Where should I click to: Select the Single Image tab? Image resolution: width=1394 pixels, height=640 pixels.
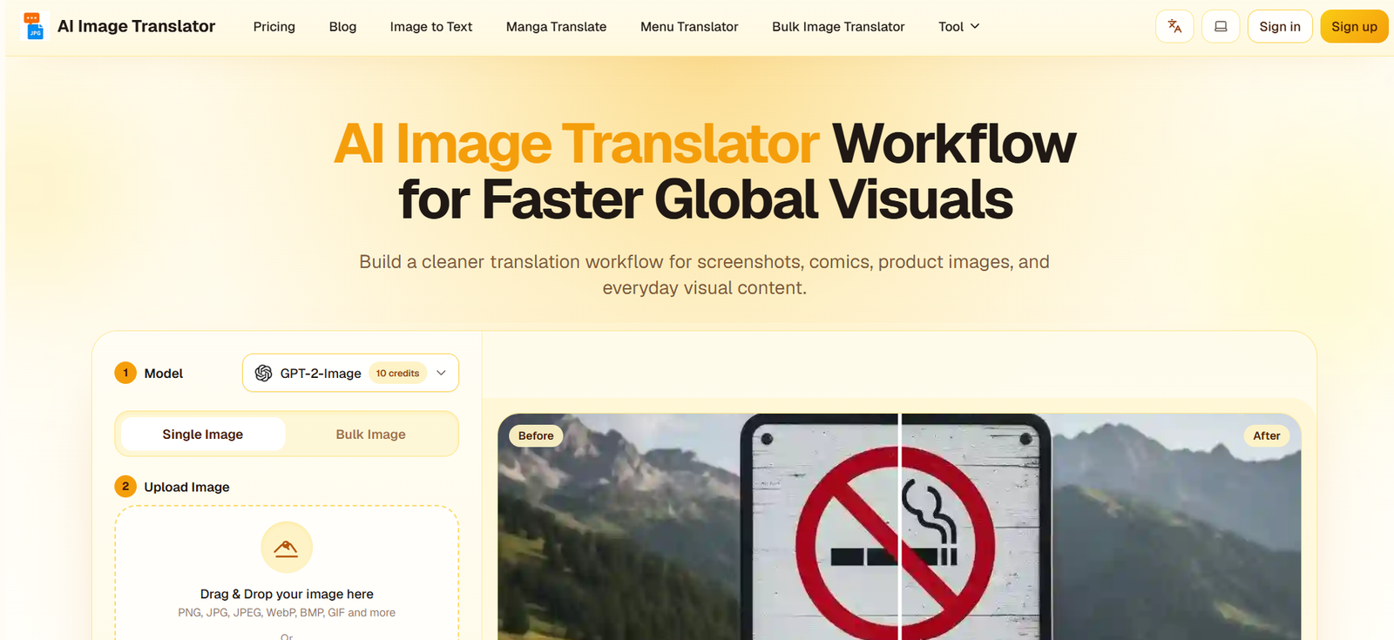point(203,434)
